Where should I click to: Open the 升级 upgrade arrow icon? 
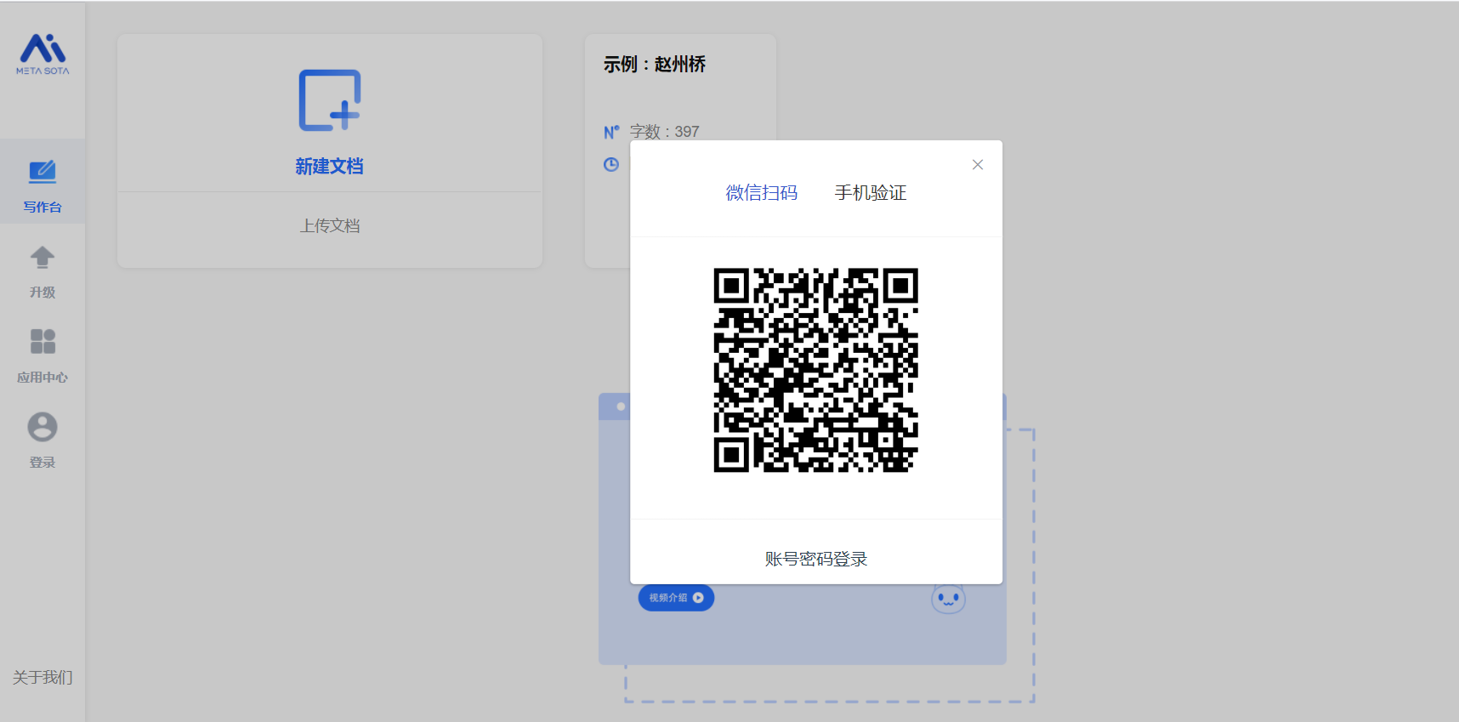point(43,257)
